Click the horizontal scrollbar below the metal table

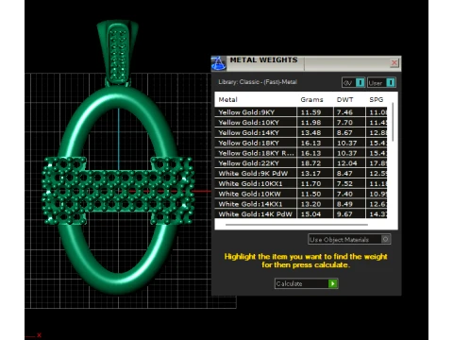click(296, 225)
